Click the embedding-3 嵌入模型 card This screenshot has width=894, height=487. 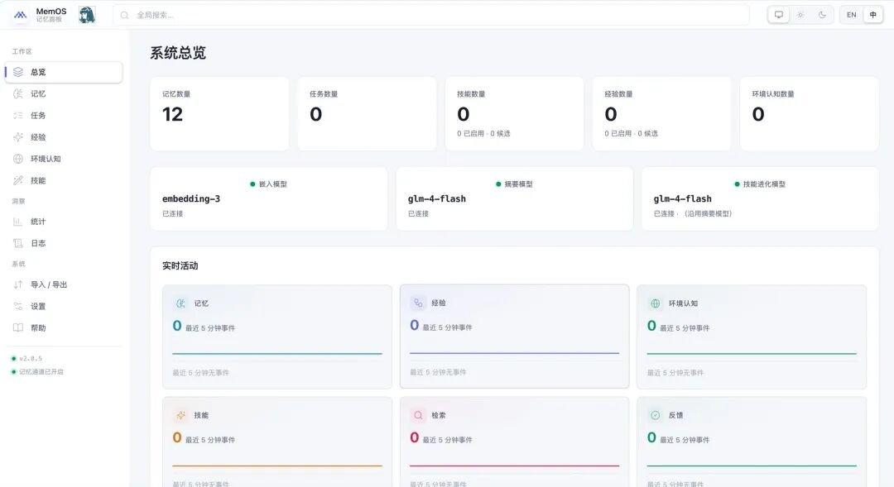268,198
